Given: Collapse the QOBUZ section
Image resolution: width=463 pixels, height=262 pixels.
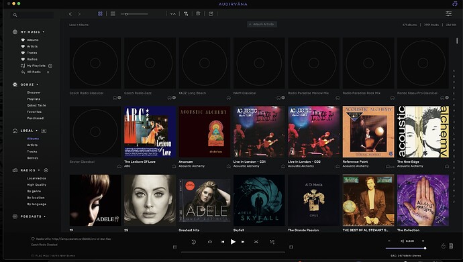Looking at the screenshot, I should pyautogui.click(x=37, y=84).
